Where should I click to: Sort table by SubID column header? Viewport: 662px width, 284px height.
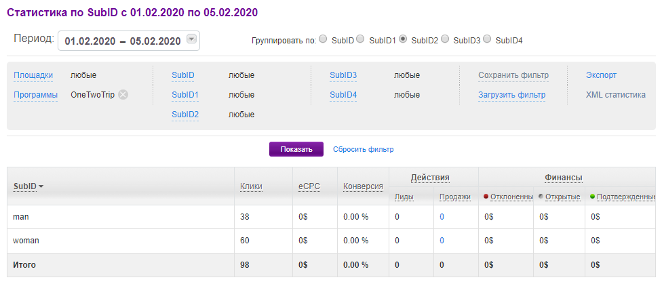(x=25, y=186)
